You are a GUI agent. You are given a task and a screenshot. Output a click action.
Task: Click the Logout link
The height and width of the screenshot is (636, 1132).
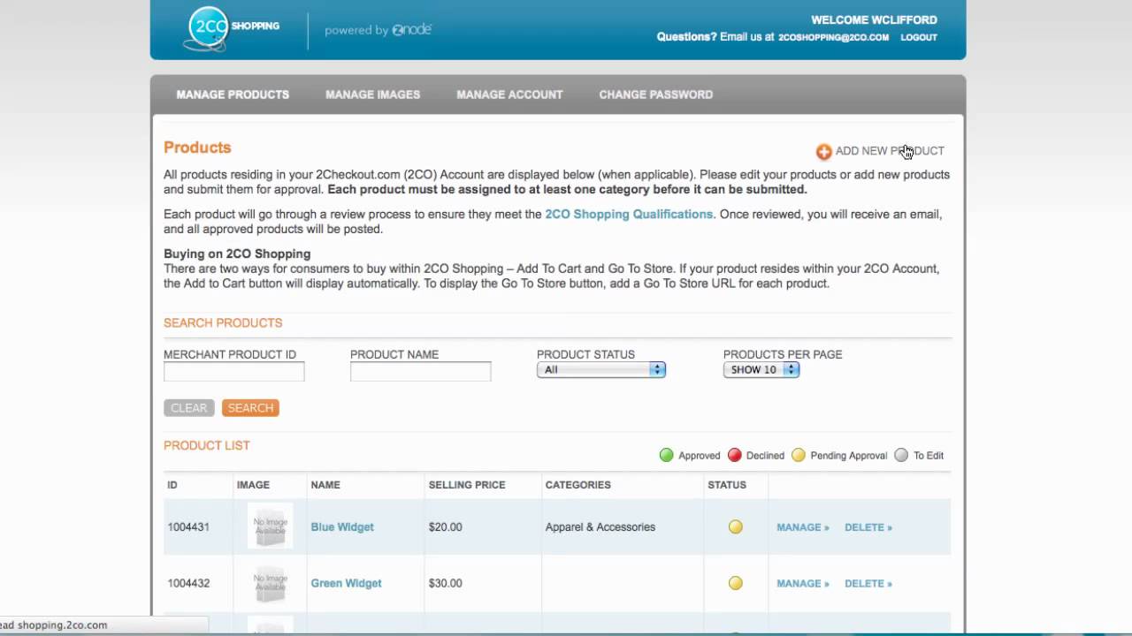pos(919,37)
